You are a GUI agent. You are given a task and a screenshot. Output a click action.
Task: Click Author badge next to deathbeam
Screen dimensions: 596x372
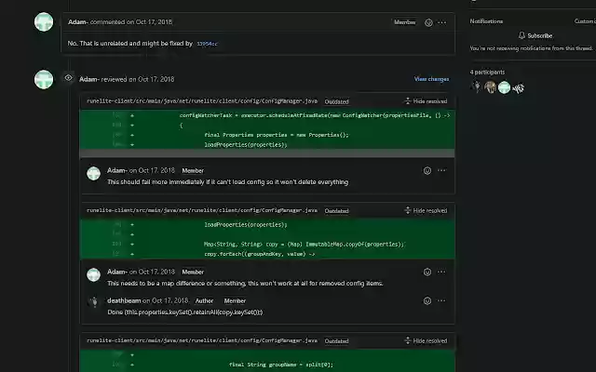[x=204, y=301]
